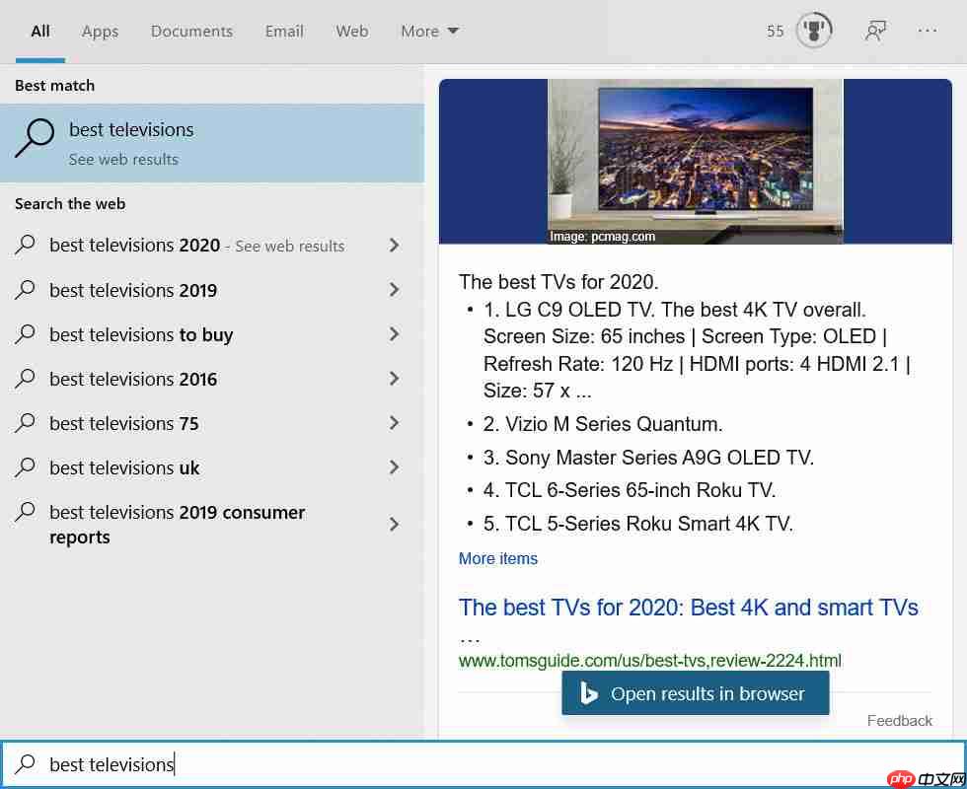Image resolution: width=967 pixels, height=789 pixels.
Task: Select the Web filter tab
Action: (x=352, y=31)
